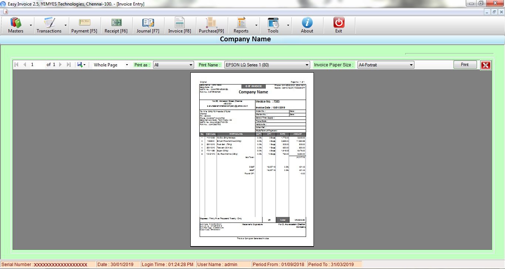Viewport: 505px width, 269px height.
Task: Open Journal [F7] book icon
Action: tap(148, 23)
